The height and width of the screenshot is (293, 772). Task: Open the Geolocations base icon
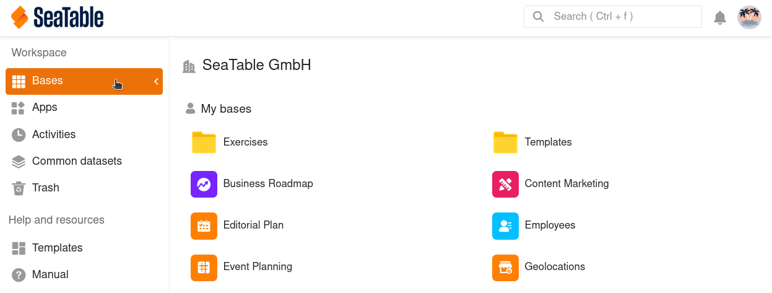click(x=505, y=267)
